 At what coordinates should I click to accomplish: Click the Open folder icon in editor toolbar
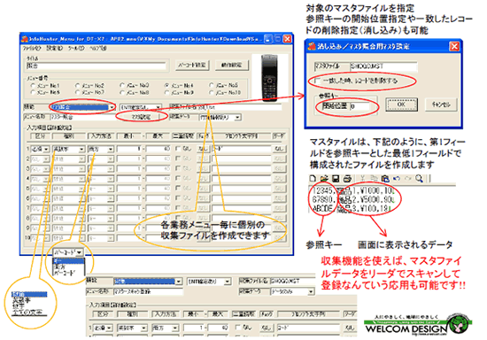coord(324,179)
